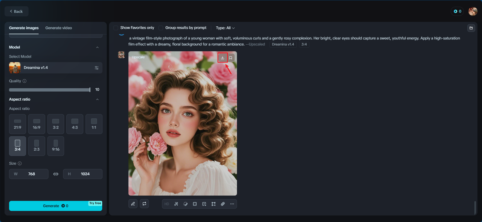Click the results vertical scrollbar
This screenshot has width=482, height=222.
point(475,207)
